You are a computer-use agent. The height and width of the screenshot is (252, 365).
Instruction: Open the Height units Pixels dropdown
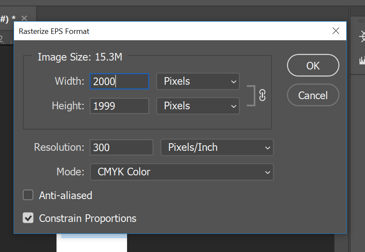[198, 106]
